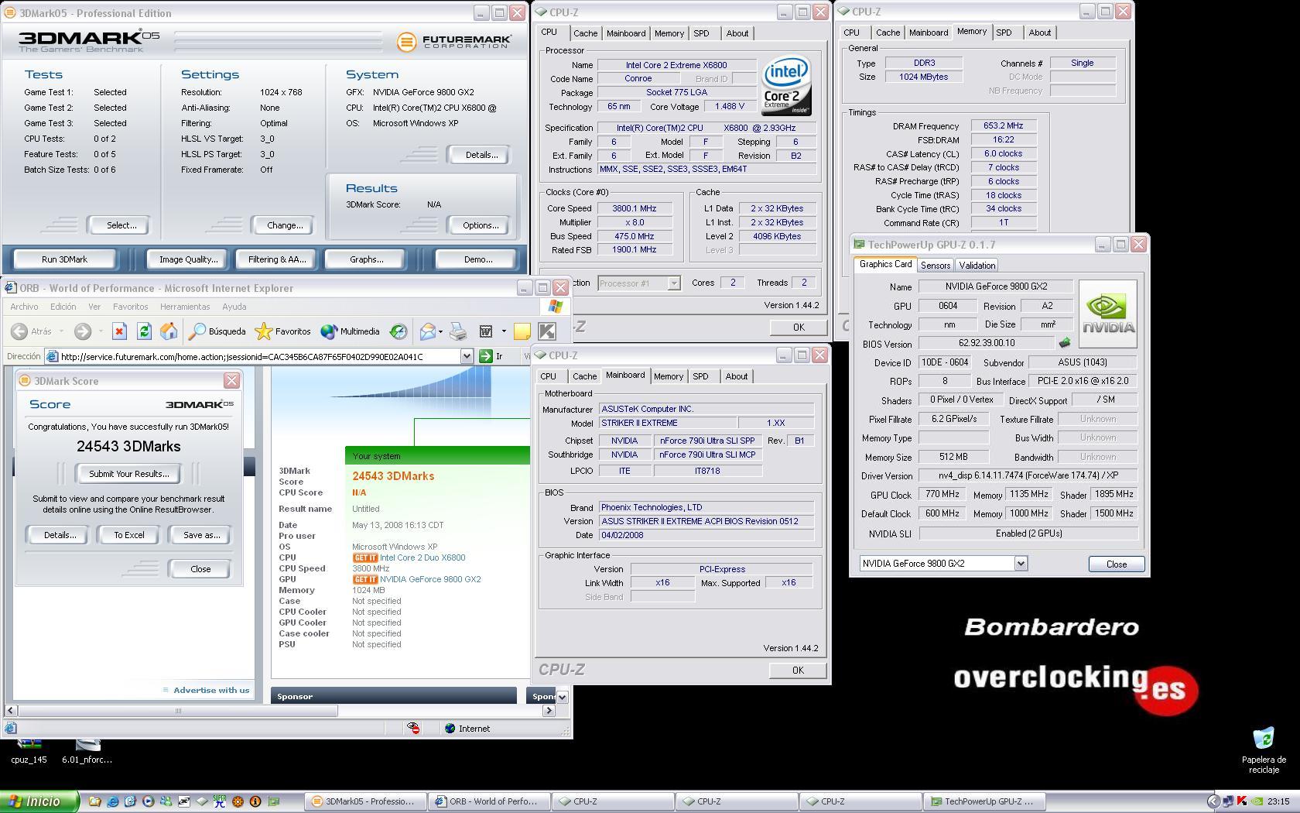This screenshot has width=1300, height=813.
Task: Open the History clock icon in IE
Action: (x=399, y=331)
